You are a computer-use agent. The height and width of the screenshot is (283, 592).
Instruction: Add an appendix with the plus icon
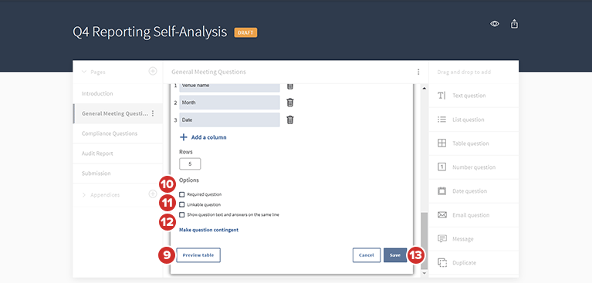click(153, 194)
